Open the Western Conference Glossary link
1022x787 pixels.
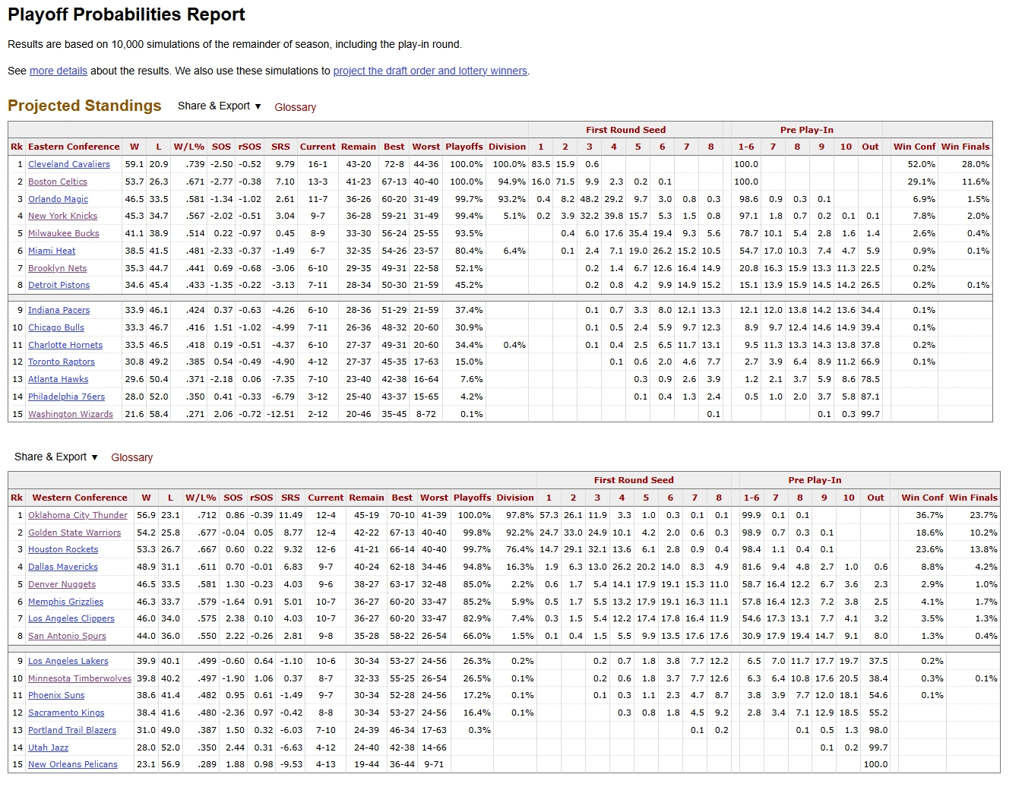point(131,457)
